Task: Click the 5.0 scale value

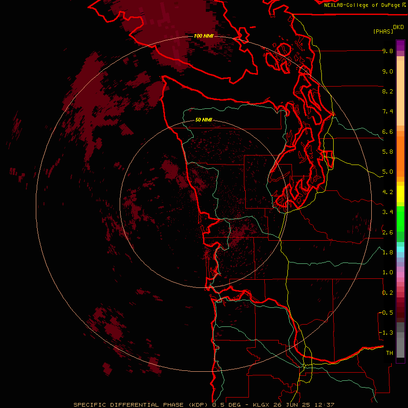Action: (388, 172)
